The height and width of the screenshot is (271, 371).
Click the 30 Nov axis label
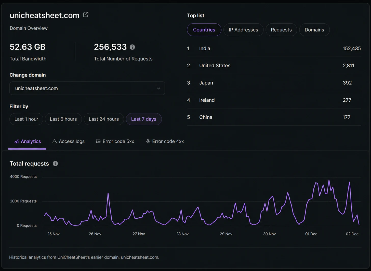click(x=269, y=234)
